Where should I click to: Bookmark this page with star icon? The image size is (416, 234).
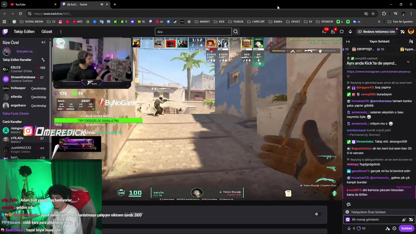373,14
